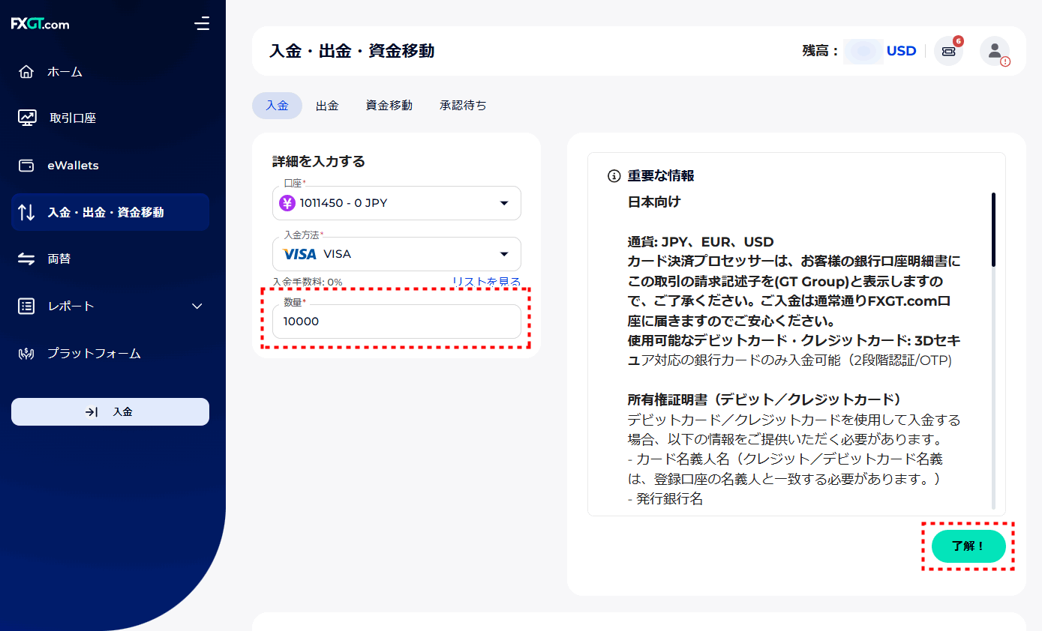Click the wallet icon beside eWallets
Screen dimensions: 1042x631
point(26,166)
